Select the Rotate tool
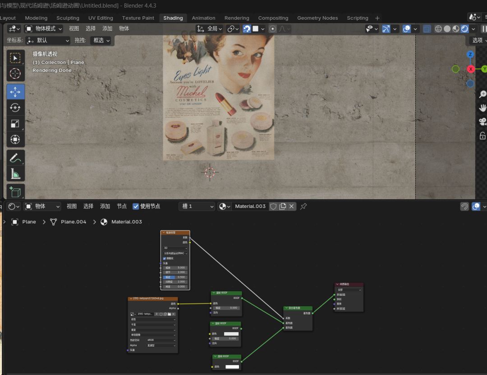 coord(15,108)
